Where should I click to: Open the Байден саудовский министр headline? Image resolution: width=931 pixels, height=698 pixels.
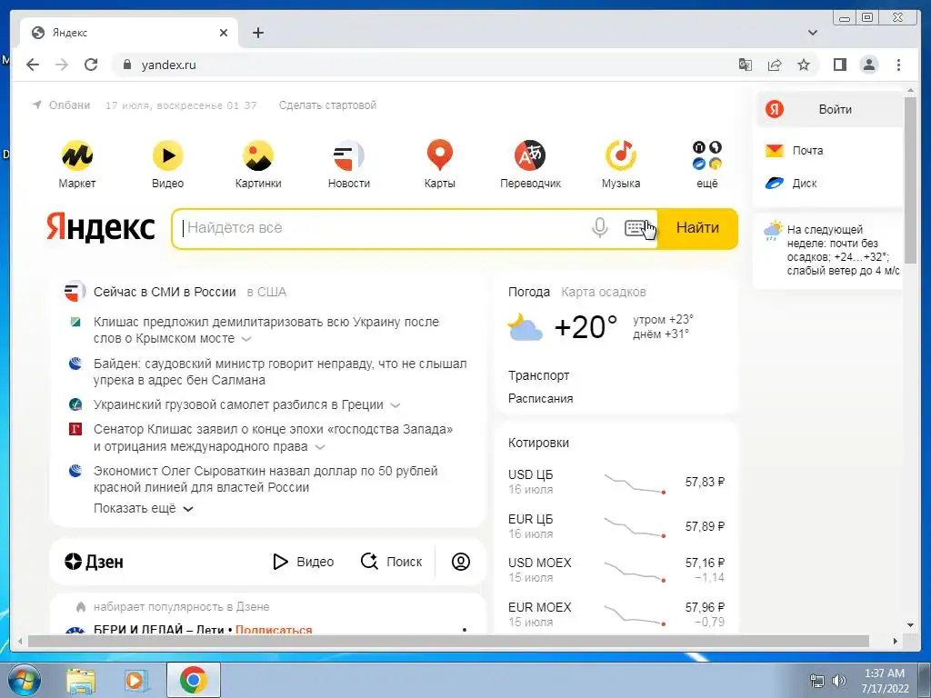[280, 372]
